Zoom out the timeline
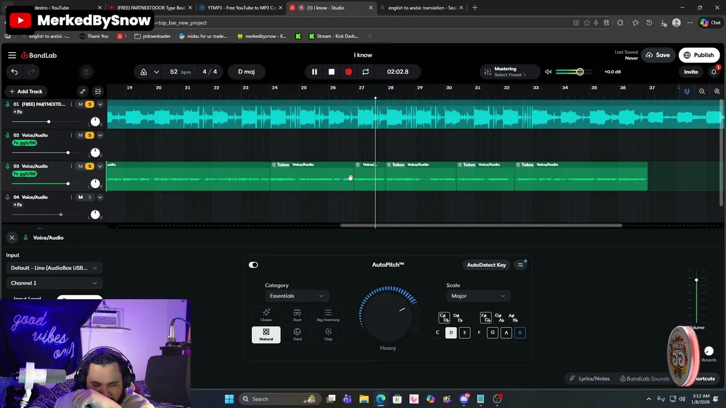The image size is (726, 408). [702, 91]
